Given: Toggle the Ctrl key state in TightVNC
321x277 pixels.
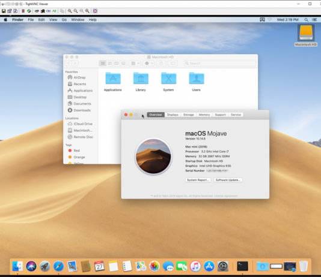Looking at the screenshot, I should [x=48, y=11].
